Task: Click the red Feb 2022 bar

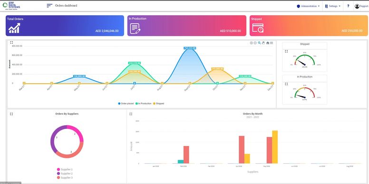Action: (x=186, y=155)
